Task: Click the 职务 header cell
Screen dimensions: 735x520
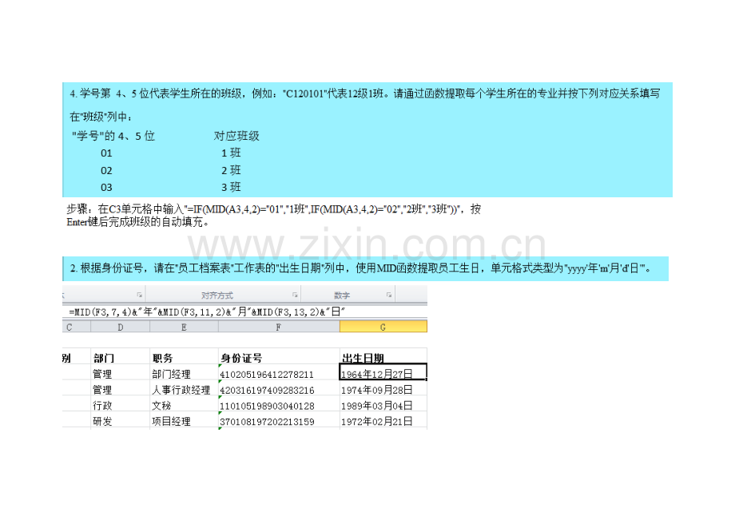Action: pyautogui.click(x=185, y=359)
